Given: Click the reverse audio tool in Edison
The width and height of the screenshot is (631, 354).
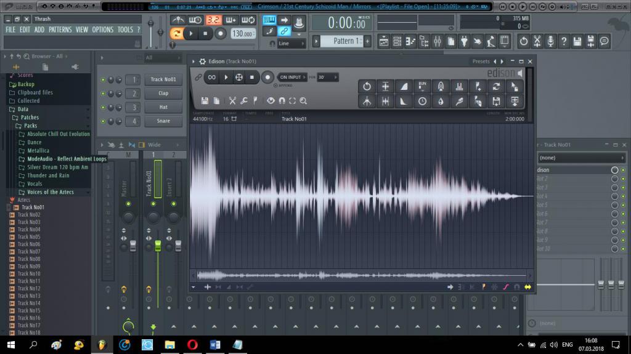Looking at the screenshot, I should pyautogui.click(x=367, y=86).
